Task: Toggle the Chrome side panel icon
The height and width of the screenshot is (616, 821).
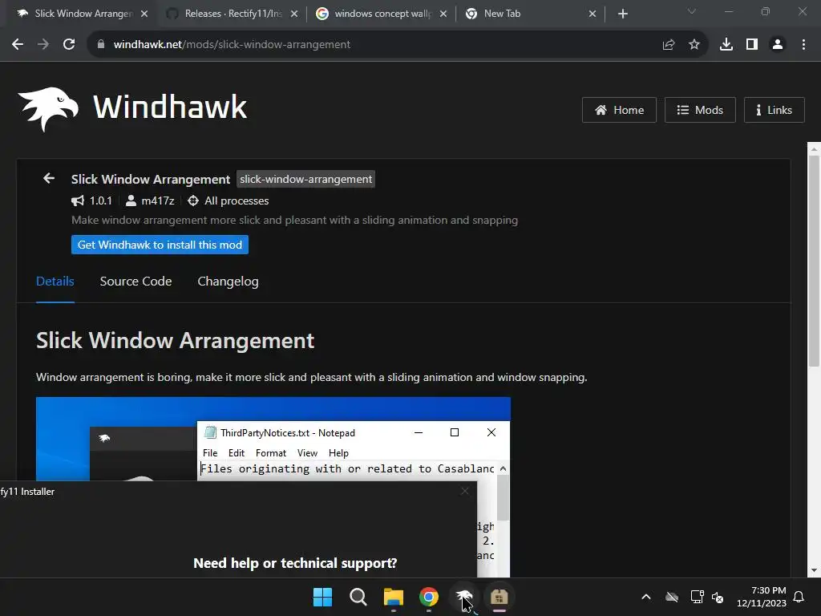Action: point(752,45)
